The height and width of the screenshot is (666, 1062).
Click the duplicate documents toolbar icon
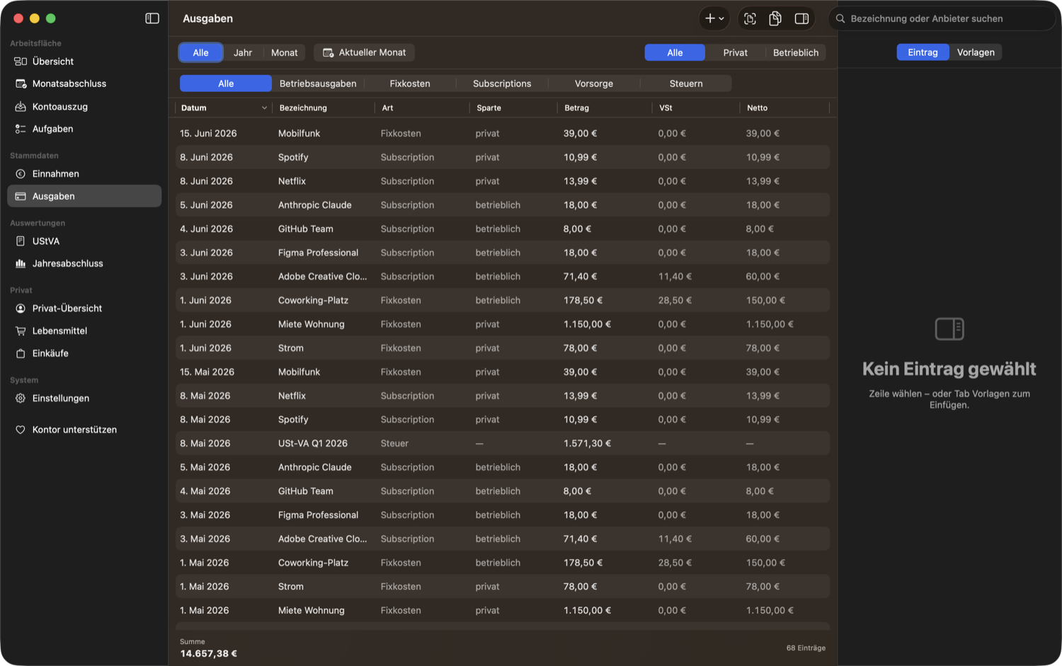click(x=775, y=19)
